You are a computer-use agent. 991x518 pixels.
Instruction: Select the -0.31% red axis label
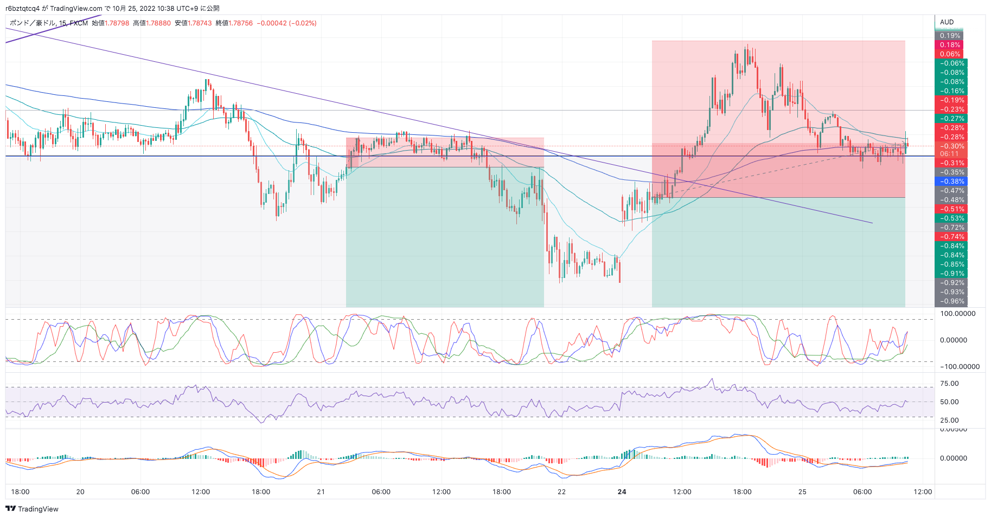coord(952,163)
